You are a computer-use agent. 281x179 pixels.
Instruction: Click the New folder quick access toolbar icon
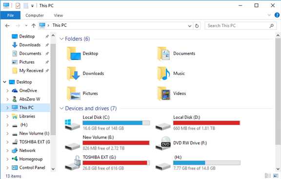pyautogui.click(x=26, y=6)
